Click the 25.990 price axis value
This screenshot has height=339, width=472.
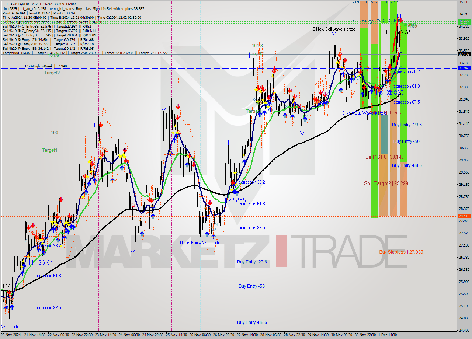464,282
